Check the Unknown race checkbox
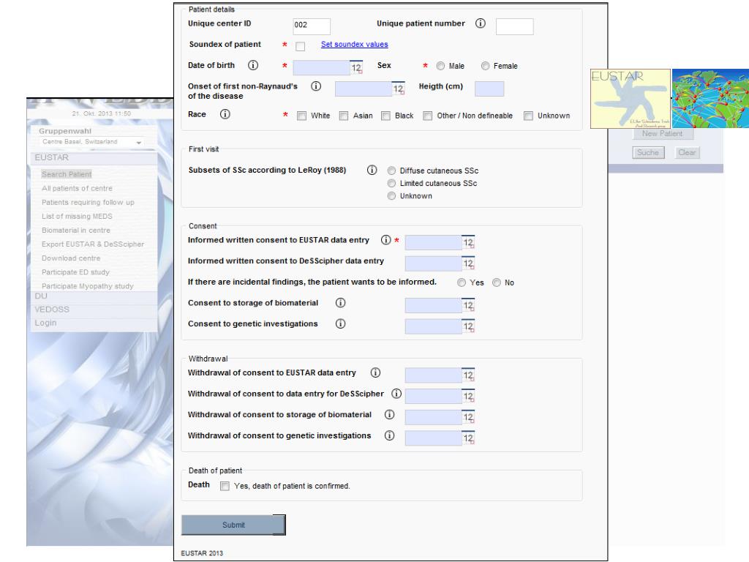This screenshot has height=562, width=749. [x=528, y=116]
